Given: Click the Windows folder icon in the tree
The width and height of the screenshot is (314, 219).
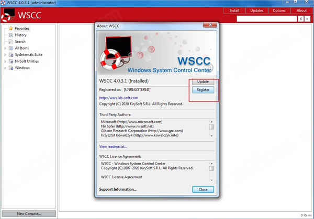Looking at the screenshot, I should click(x=11, y=68).
